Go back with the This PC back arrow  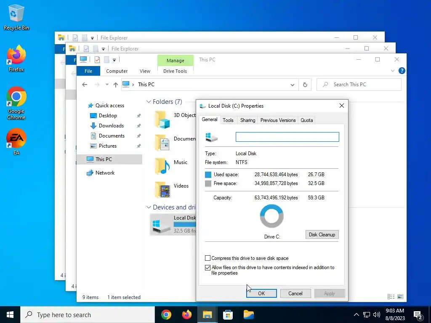(85, 85)
